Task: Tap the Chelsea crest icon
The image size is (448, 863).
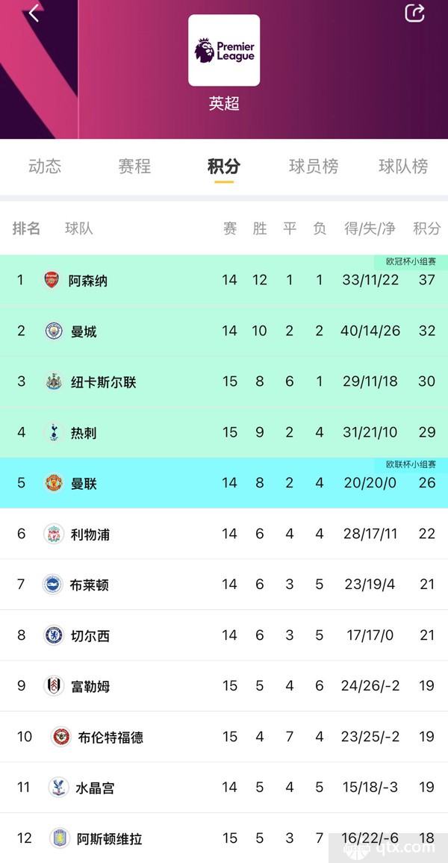Action: click(x=53, y=635)
